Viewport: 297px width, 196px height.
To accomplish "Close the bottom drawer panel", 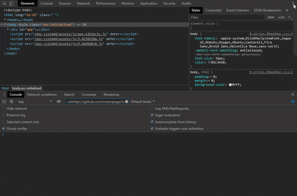I will click(293, 95).
